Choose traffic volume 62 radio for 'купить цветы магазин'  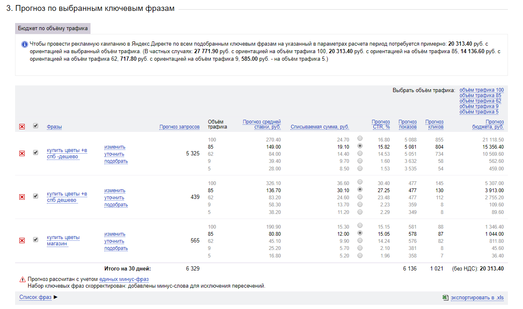360,240
